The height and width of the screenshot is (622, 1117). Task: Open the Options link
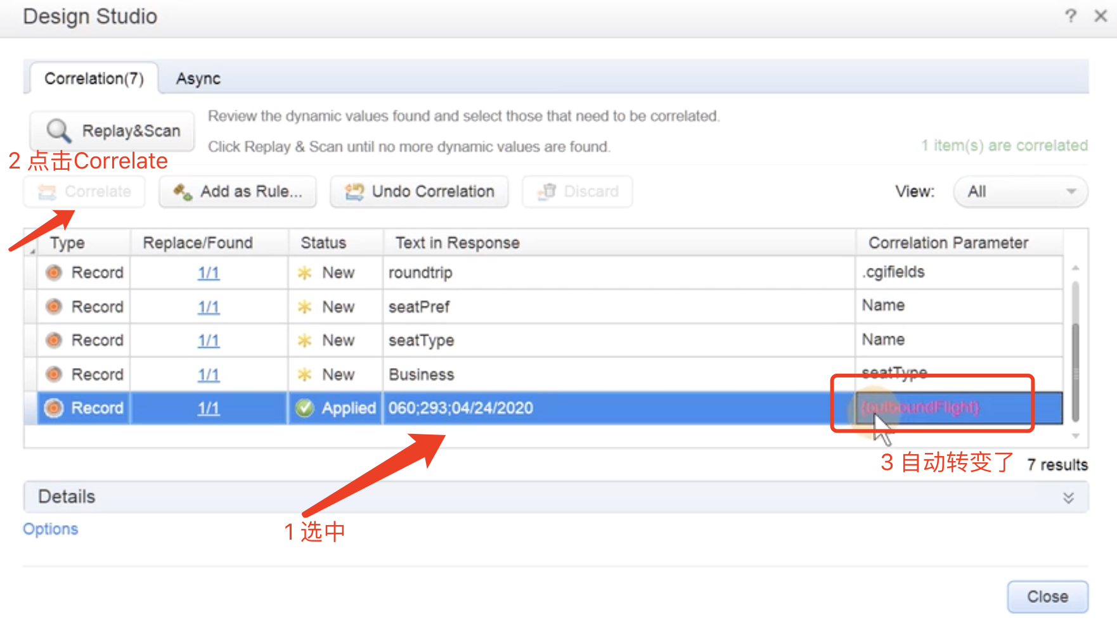click(x=51, y=529)
